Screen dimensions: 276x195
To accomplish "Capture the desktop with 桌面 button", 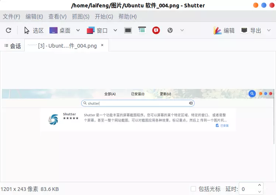I will pyautogui.click(x=60, y=31).
